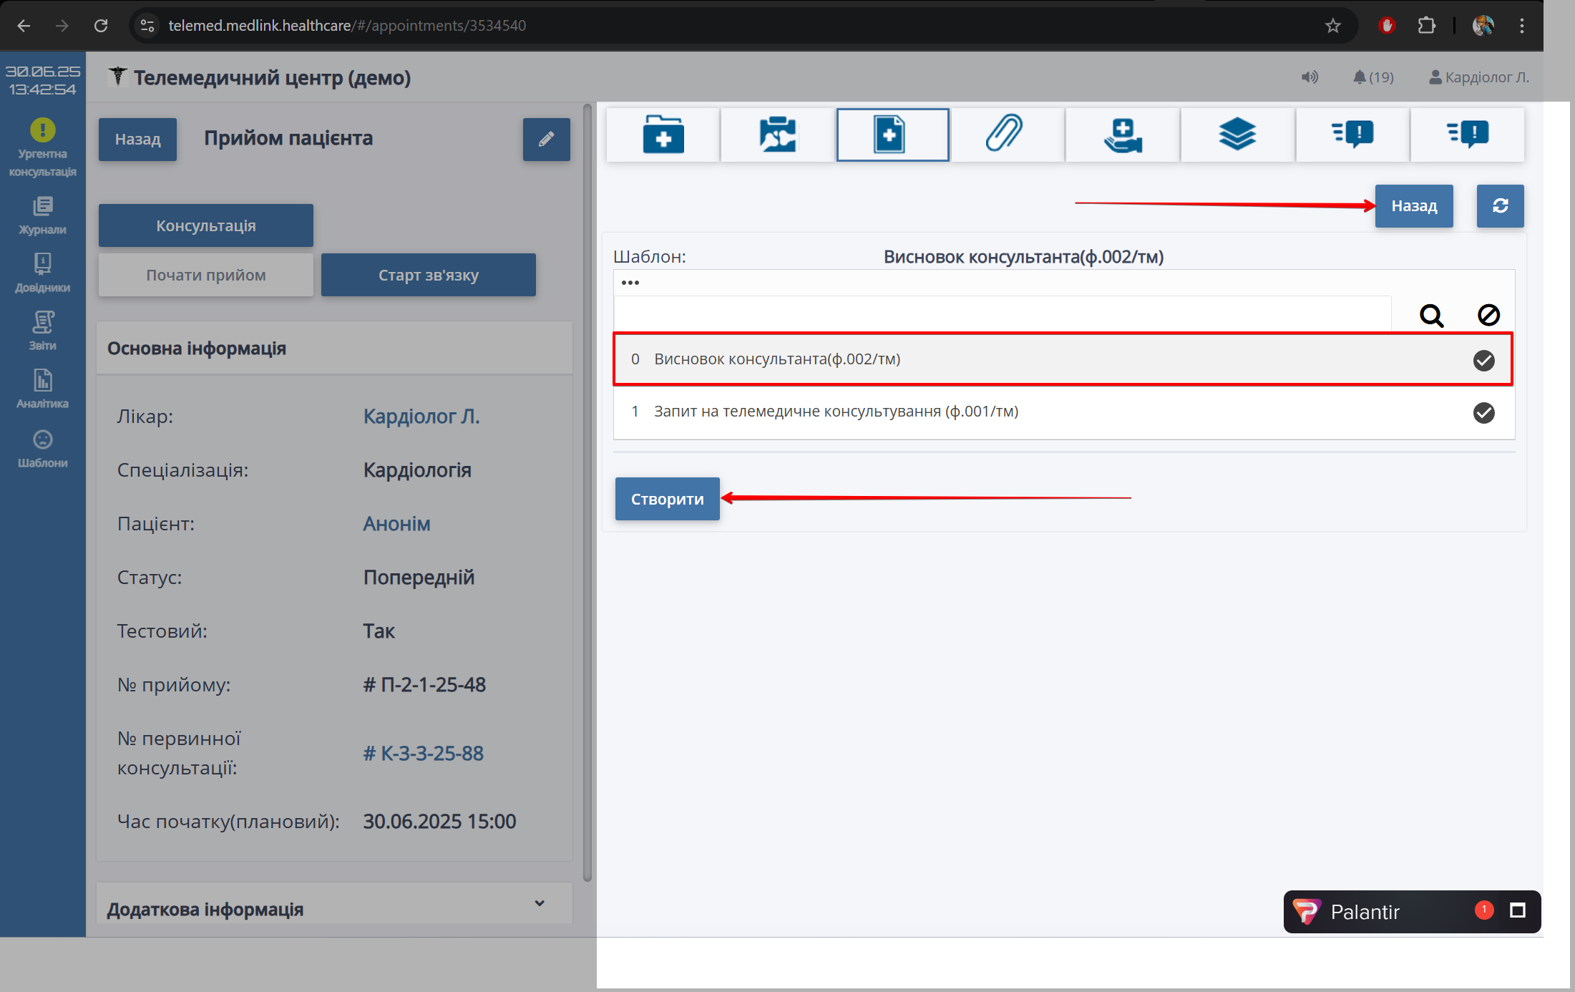
Task: Open Кардіолог Л. user menu
Action: click(1478, 77)
